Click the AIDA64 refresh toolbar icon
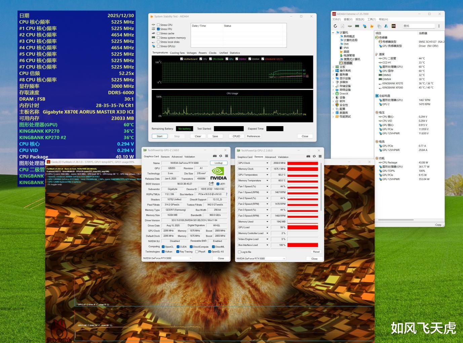 pyautogui.click(x=335, y=26)
